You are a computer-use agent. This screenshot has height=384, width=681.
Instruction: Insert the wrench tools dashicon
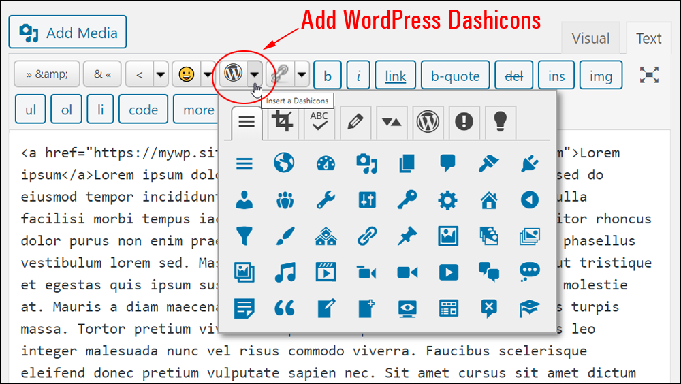[326, 200]
